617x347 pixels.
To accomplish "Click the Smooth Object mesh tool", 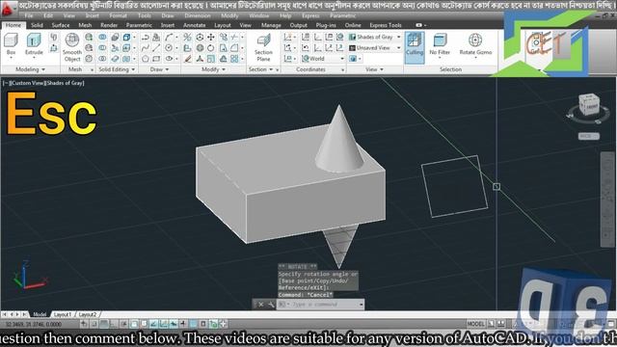I will click(x=72, y=47).
